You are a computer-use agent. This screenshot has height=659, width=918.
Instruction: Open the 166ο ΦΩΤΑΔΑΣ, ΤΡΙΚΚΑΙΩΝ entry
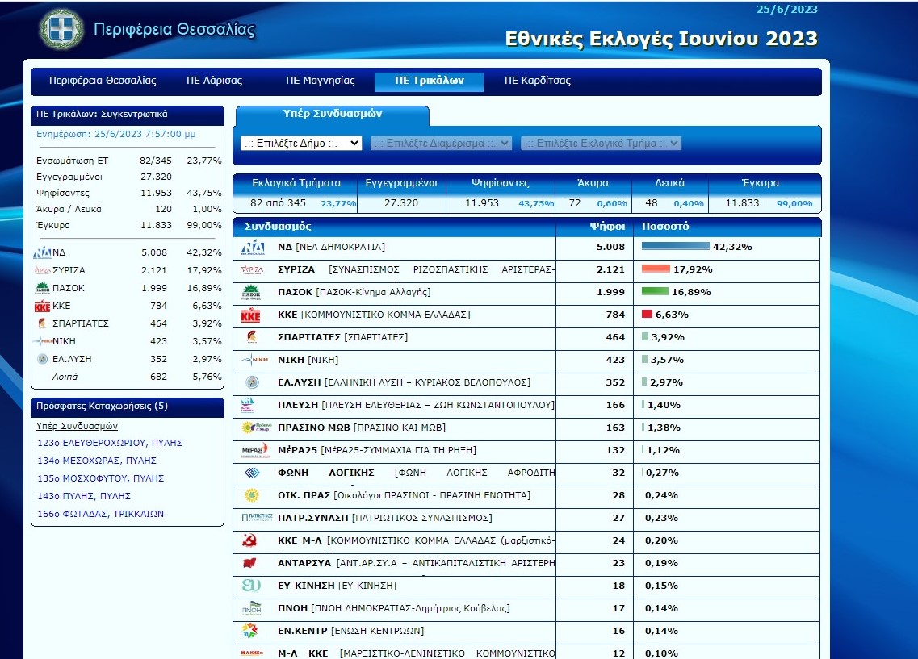[x=101, y=514]
